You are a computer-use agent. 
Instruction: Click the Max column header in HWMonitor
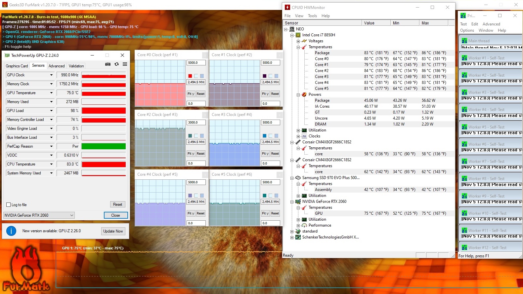tap(433, 23)
